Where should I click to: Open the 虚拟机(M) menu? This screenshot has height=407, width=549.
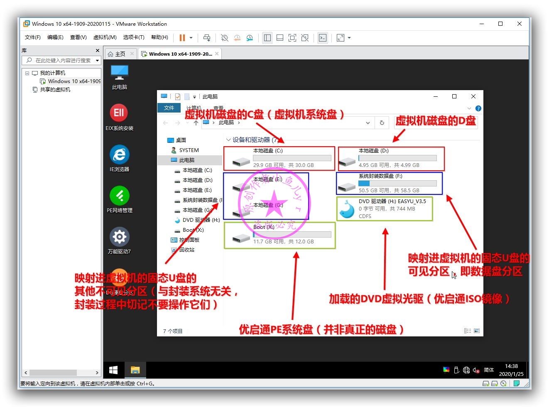coord(105,37)
